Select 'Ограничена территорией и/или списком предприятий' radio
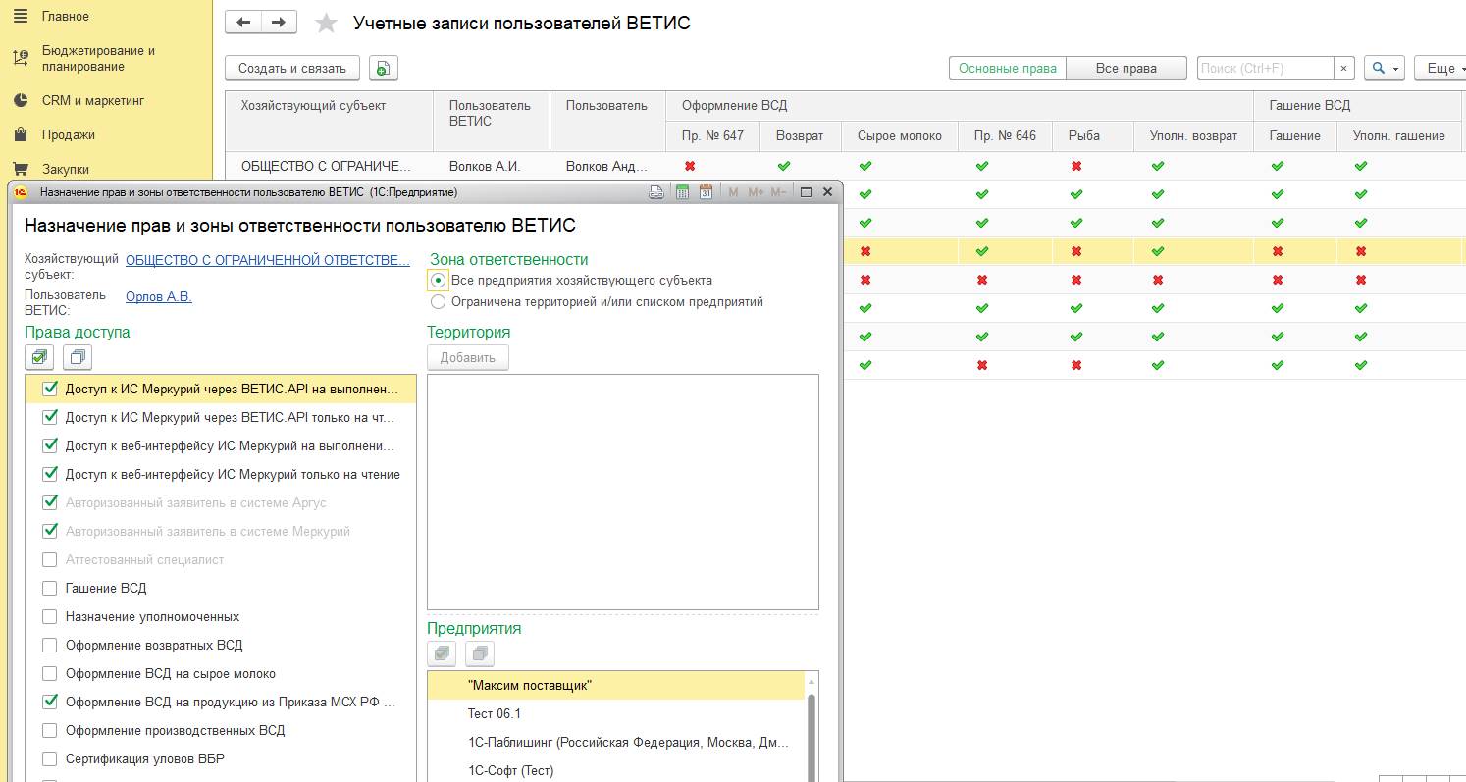This screenshot has height=782, width=1466. (x=439, y=302)
